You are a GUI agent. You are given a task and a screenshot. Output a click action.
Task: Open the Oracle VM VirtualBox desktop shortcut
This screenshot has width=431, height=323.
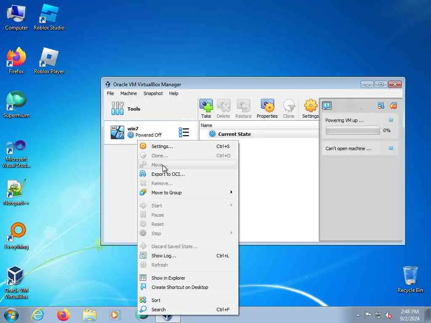coord(16,283)
